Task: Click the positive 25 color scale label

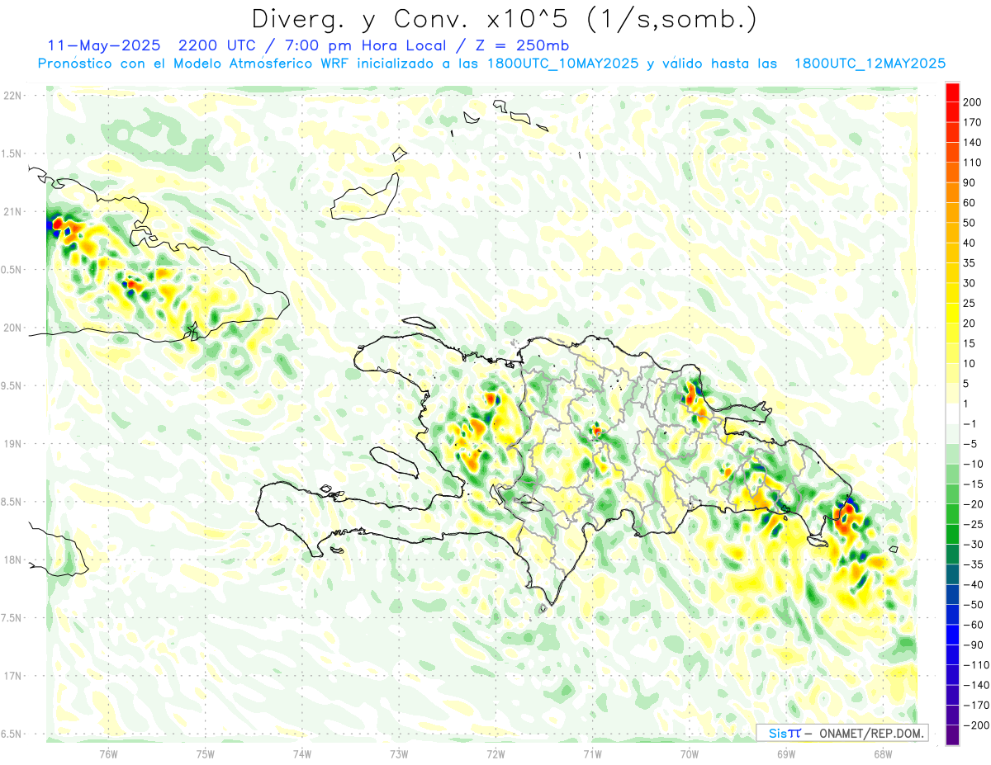Action: click(x=970, y=304)
